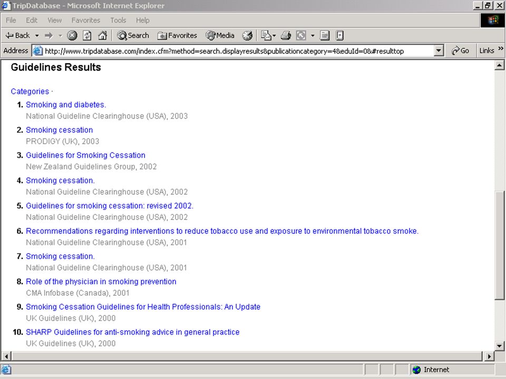The height and width of the screenshot is (379, 506).
Task: Click the last toolbar icon after Discuss
Action: 340,35
